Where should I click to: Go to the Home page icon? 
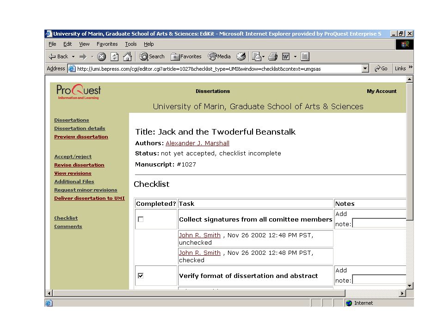[x=128, y=56]
